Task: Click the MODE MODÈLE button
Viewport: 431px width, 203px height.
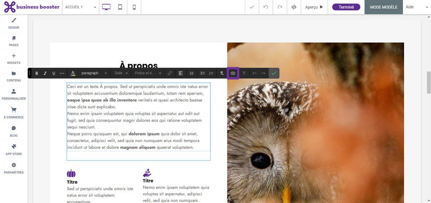Action: pyautogui.click(x=383, y=7)
